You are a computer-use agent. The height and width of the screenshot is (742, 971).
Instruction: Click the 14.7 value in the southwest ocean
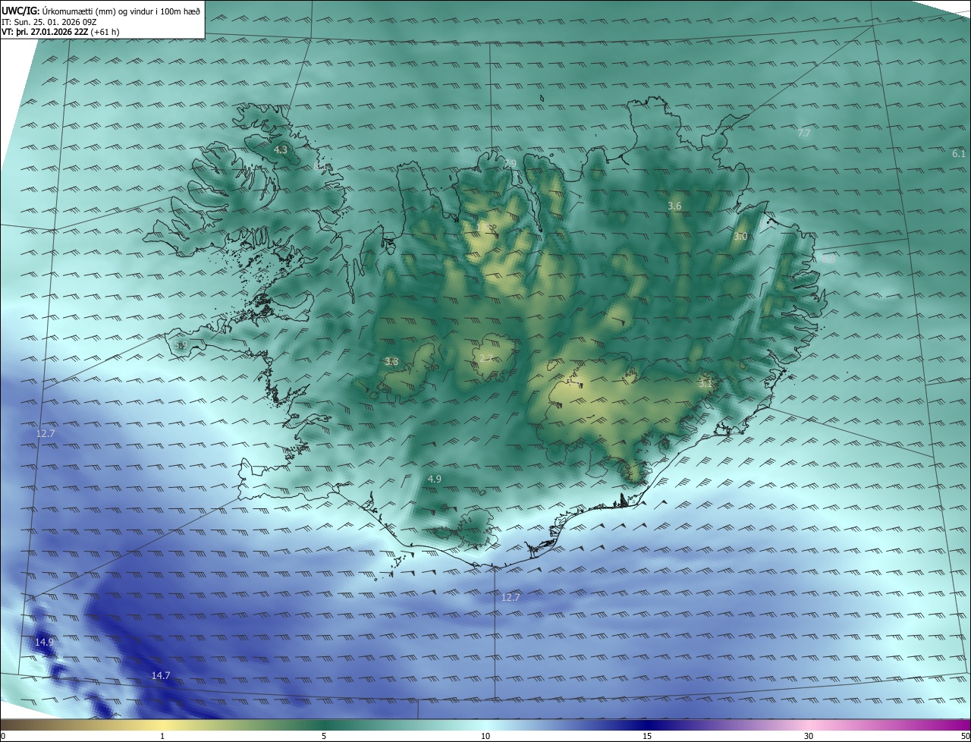click(161, 675)
